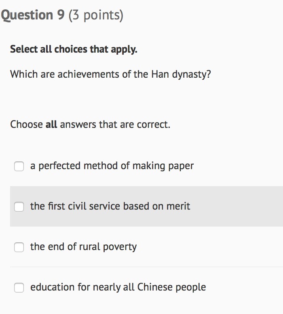Click the word "Han" in the question
Viewport: 283px width, 314px height.
(x=160, y=74)
